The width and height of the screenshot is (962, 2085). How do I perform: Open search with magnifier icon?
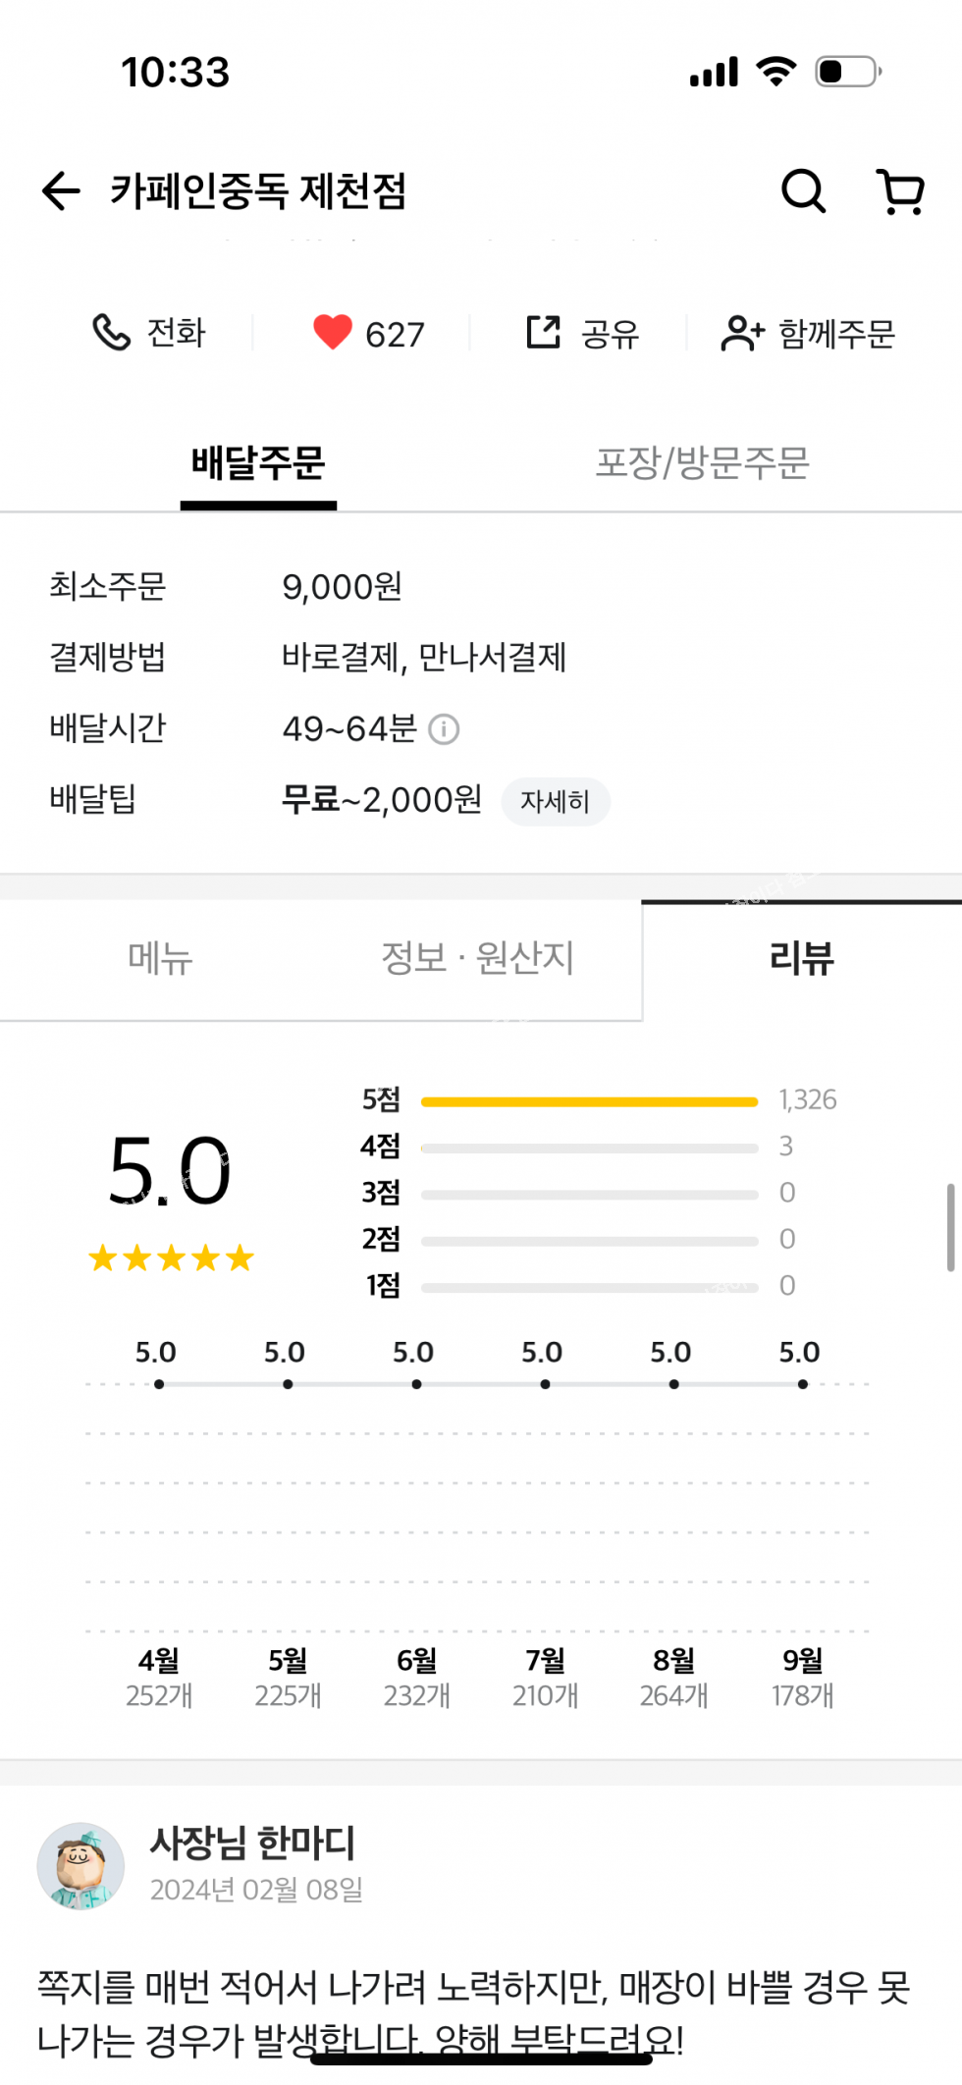click(803, 190)
